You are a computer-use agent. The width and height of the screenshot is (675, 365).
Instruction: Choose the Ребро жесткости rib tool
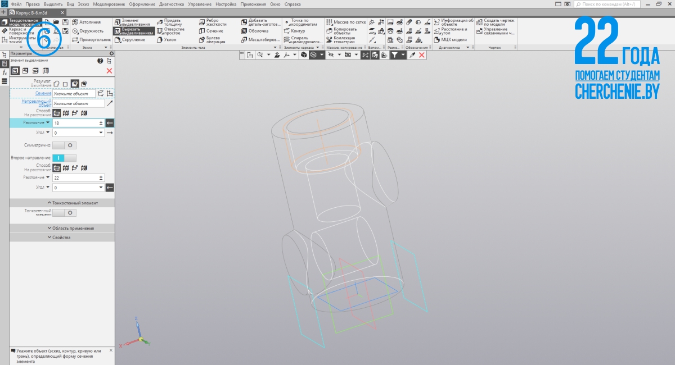click(x=212, y=22)
